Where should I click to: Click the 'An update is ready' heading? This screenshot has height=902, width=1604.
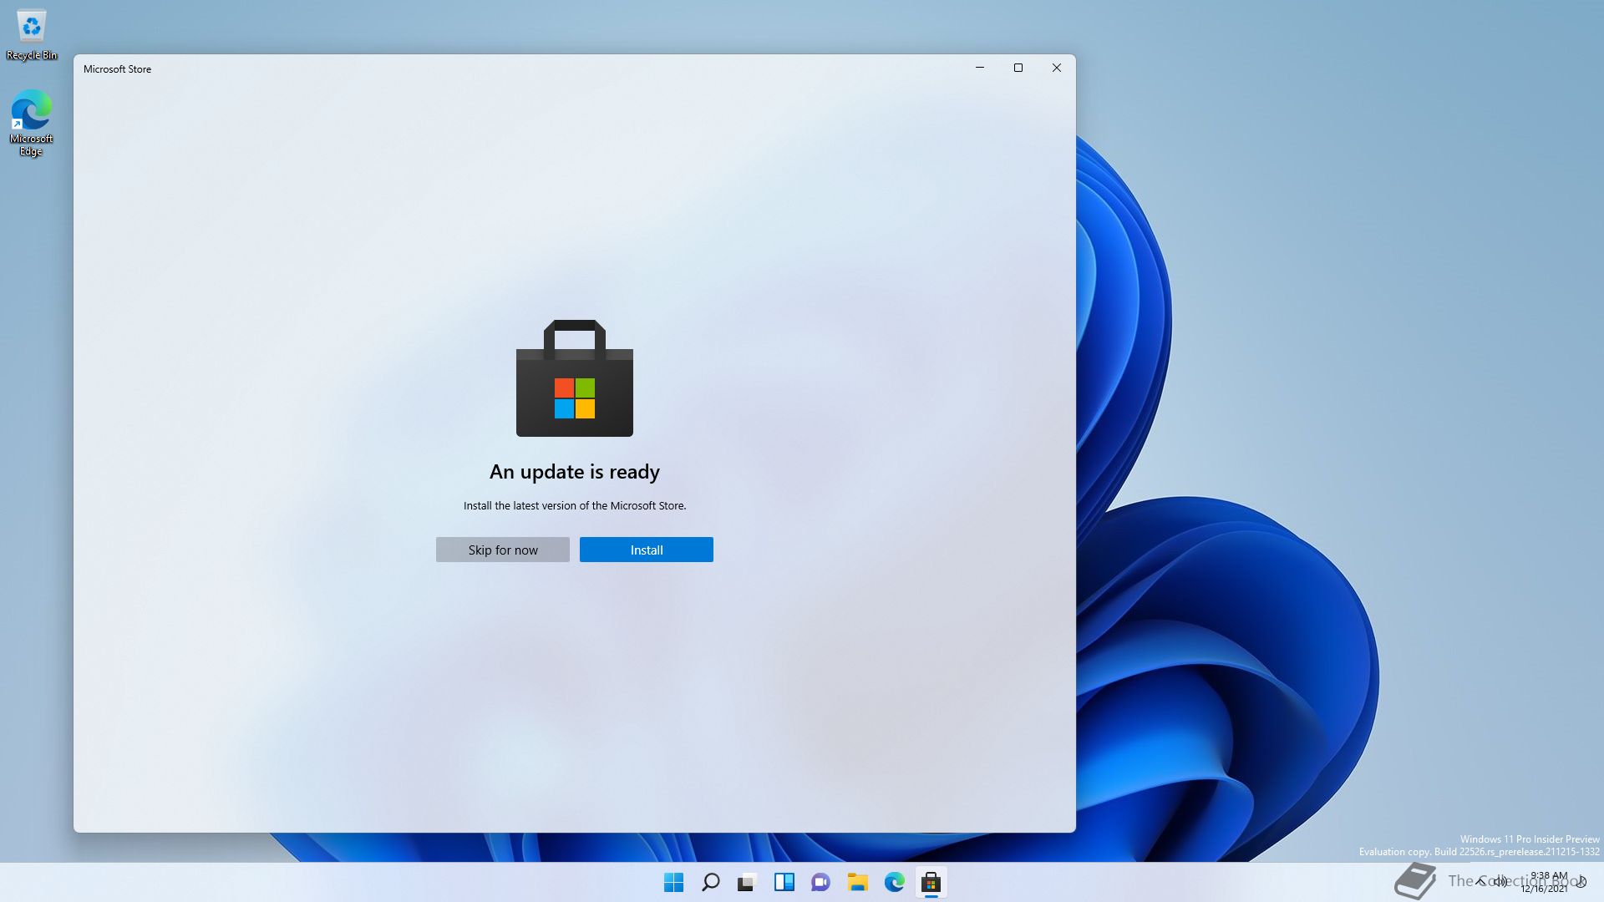575,472
